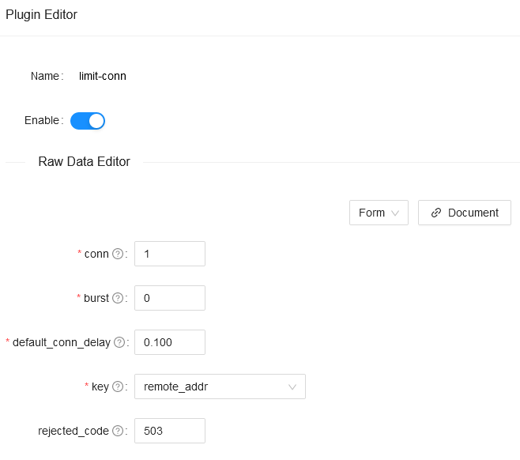Image resolution: width=520 pixels, height=460 pixels.
Task: Click the Plugin Editor title
Action: tap(41, 14)
